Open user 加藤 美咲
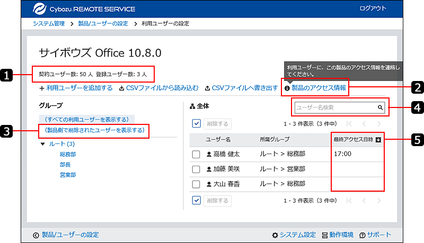Viewport: 424px width, 243px height. [x=227, y=169]
